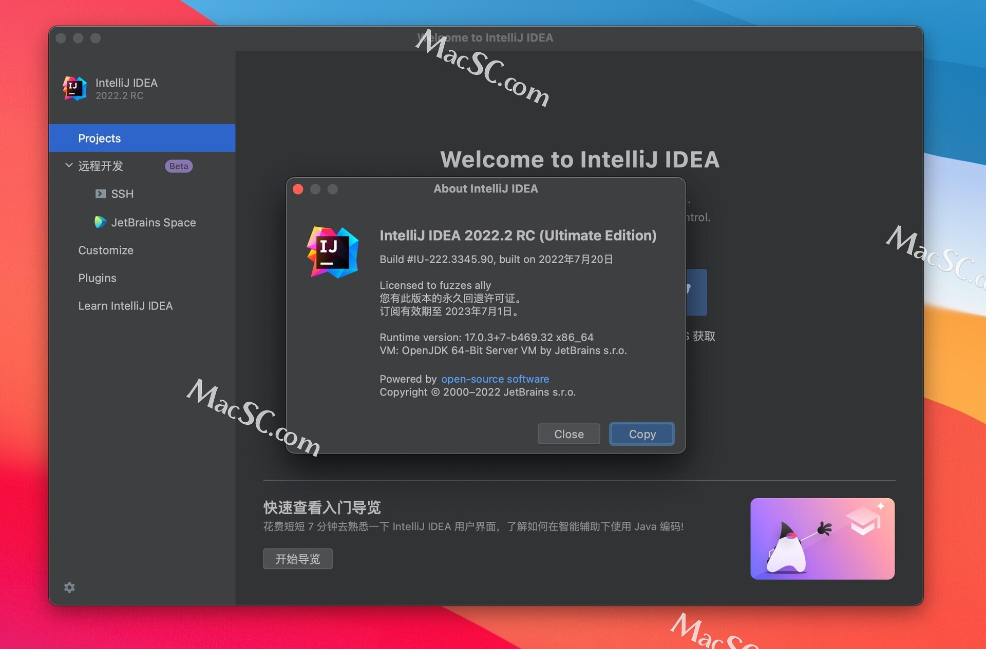Screen dimensions: 986x649
Task: Click the partially hidden blue button behind dialog
Action: [697, 292]
